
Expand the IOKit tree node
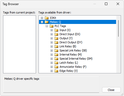click(x=42, y=18)
